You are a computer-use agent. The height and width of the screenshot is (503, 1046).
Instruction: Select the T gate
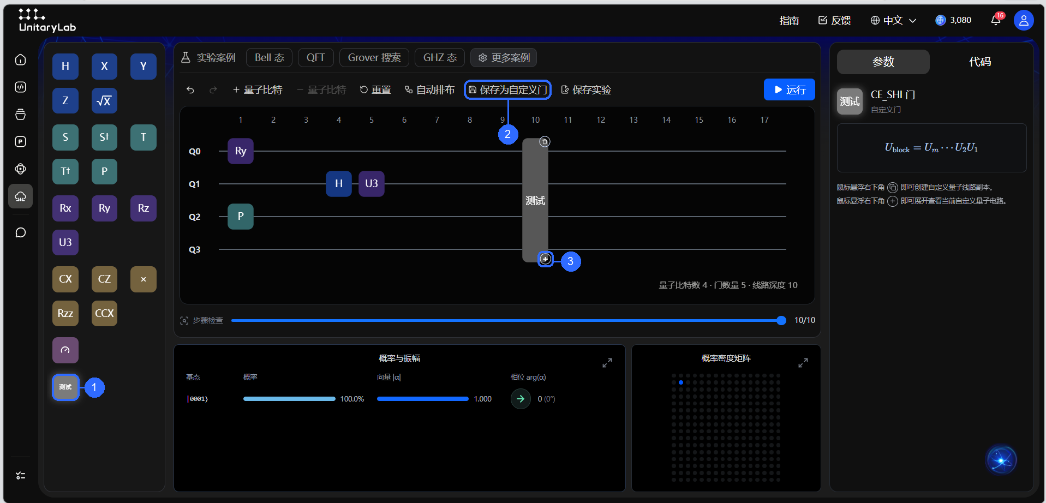pos(144,137)
